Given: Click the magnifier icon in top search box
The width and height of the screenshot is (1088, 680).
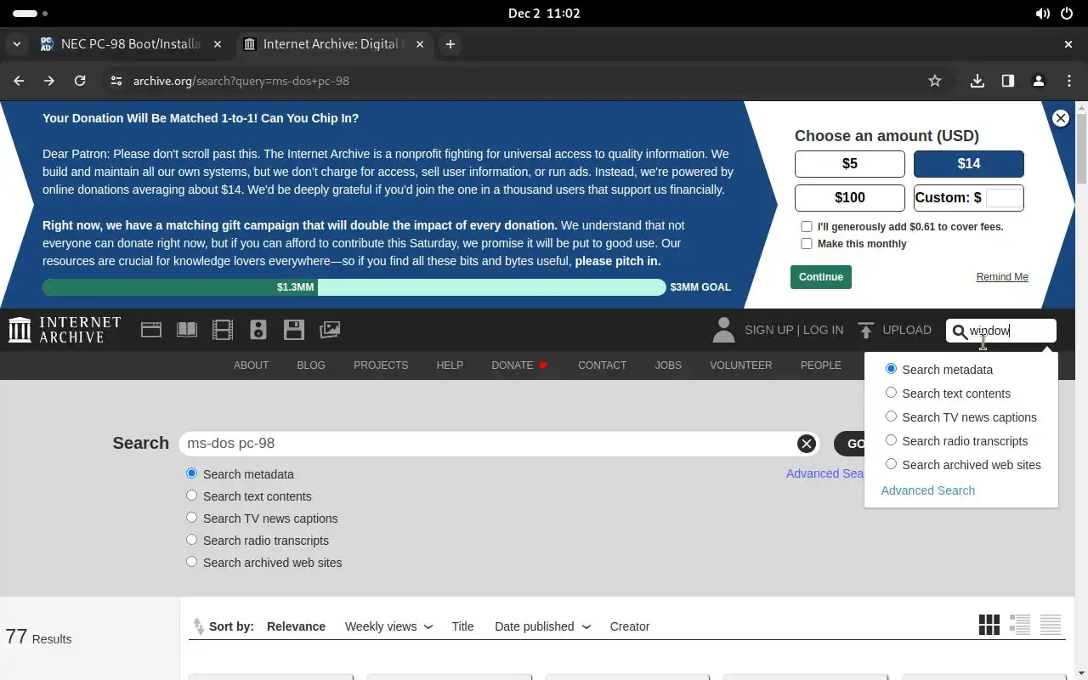Looking at the screenshot, I should tap(960, 331).
